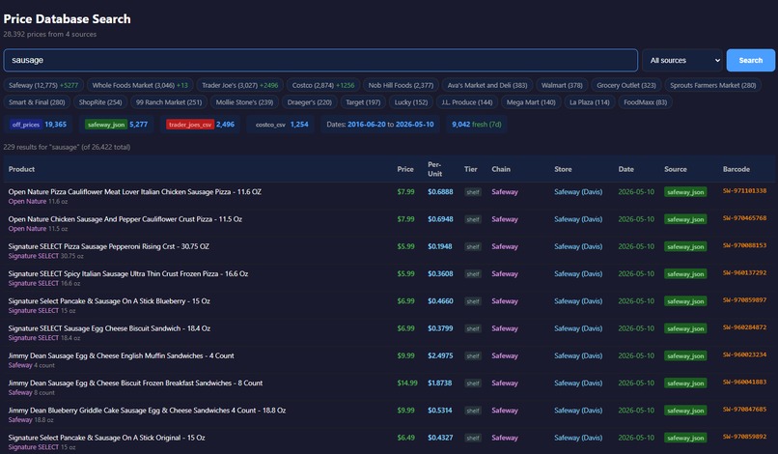Viewport: 778px width, 454px height.
Task: Open Jimmy Dean Blueberry Griddle Cake row
Action: point(389,414)
